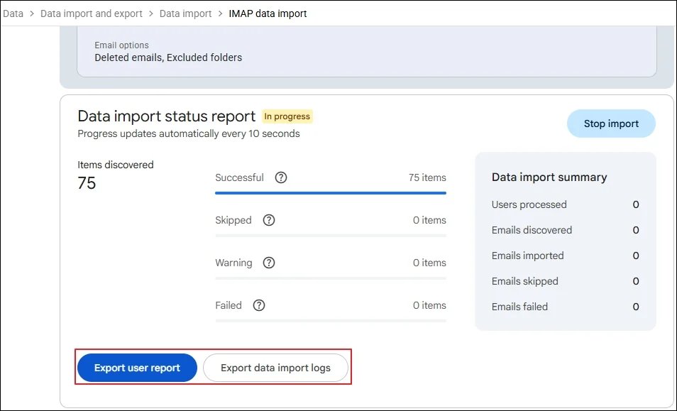Click Export data import logs button
The width and height of the screenshot is (677, 411).
point(275,368)
